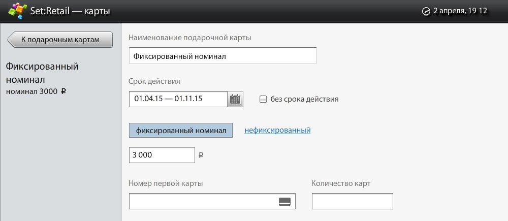Image resolution: width=508 pixels, height=221 pixels.
Task: Click the clock icon near the date
Action: pos(426,11)
